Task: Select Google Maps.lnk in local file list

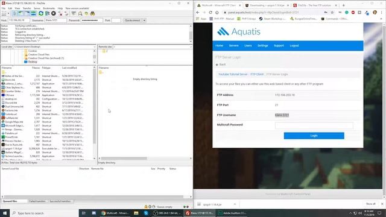Action: coord(14,122)
